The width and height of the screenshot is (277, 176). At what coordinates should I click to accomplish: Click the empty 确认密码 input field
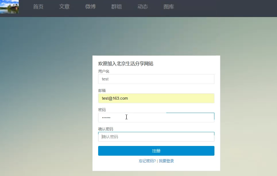(x=156, y=137)
